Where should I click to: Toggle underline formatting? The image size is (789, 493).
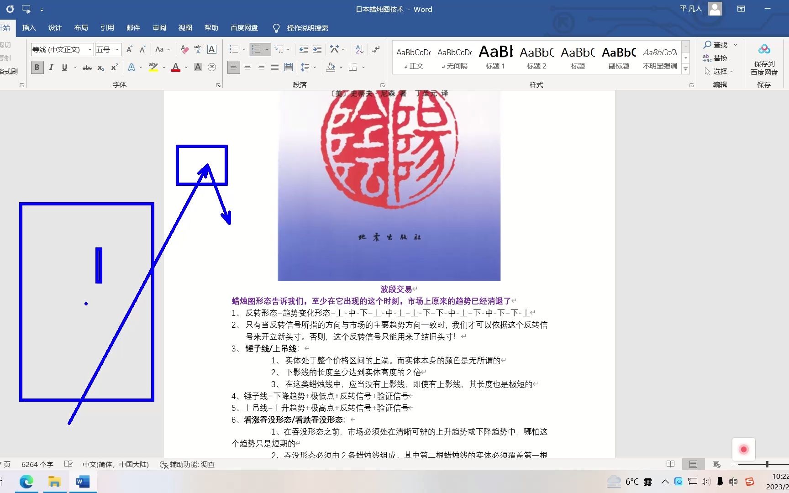pyautogui.click(x=64, y=67)
